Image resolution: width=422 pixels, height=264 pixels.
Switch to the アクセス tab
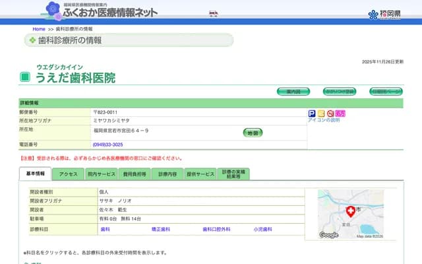(x=69, y=174)
